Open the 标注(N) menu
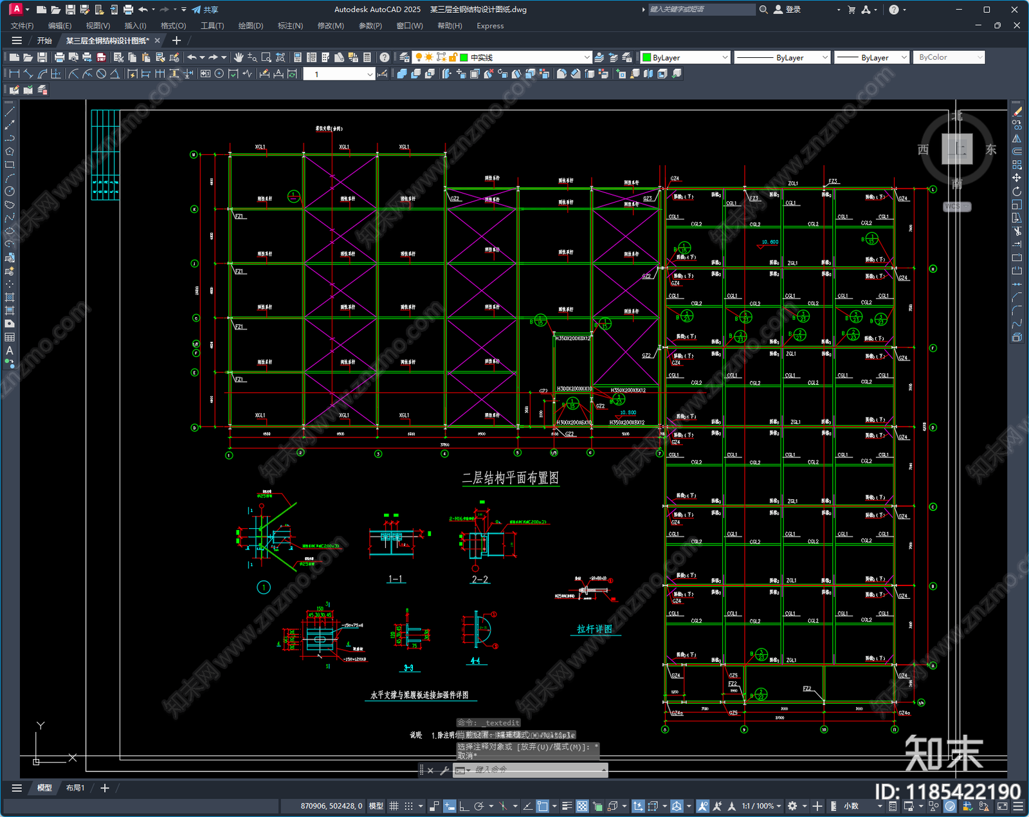The height and width of the screenshot is (817, 1029). pos(290,26)
